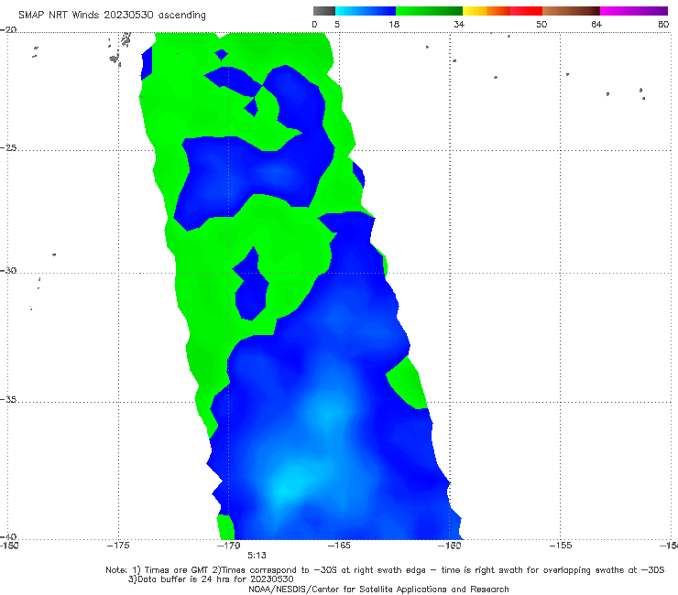This screenshot has width=678, height=595.
Task: Click the cyan-blue 5-18 color bar segment
Action: (x=366, y=11)
